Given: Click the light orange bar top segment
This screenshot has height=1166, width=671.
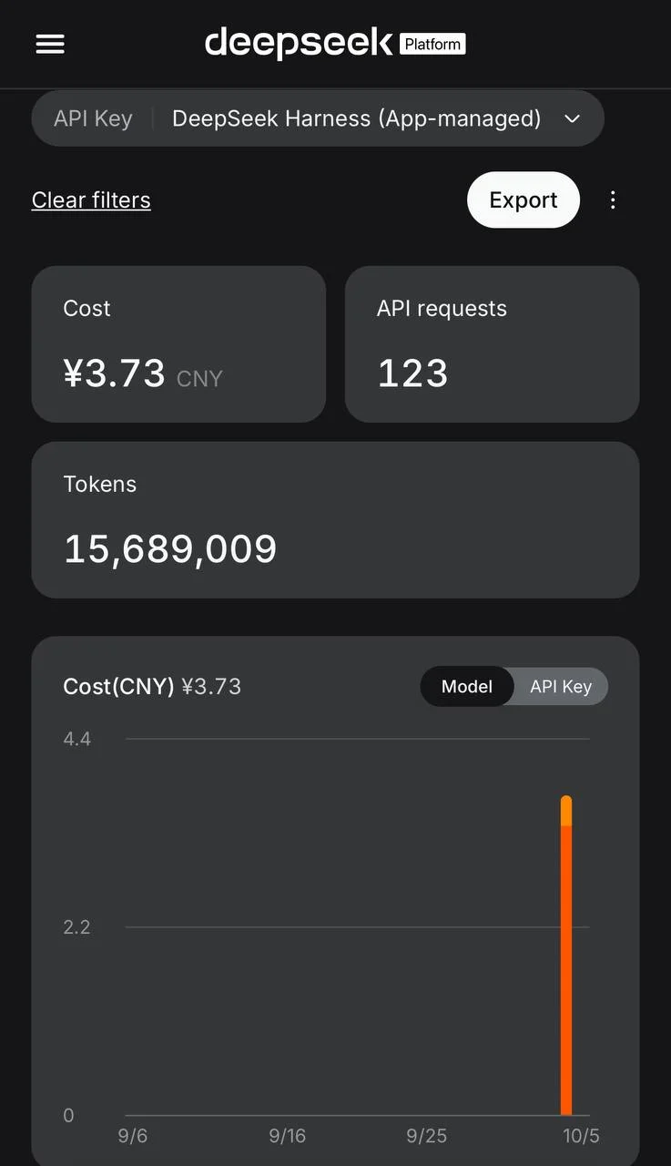Looking at the screenshot, I should (566, 811).
